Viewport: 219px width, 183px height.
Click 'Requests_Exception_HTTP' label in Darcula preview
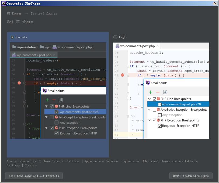(x=78, y=133)
